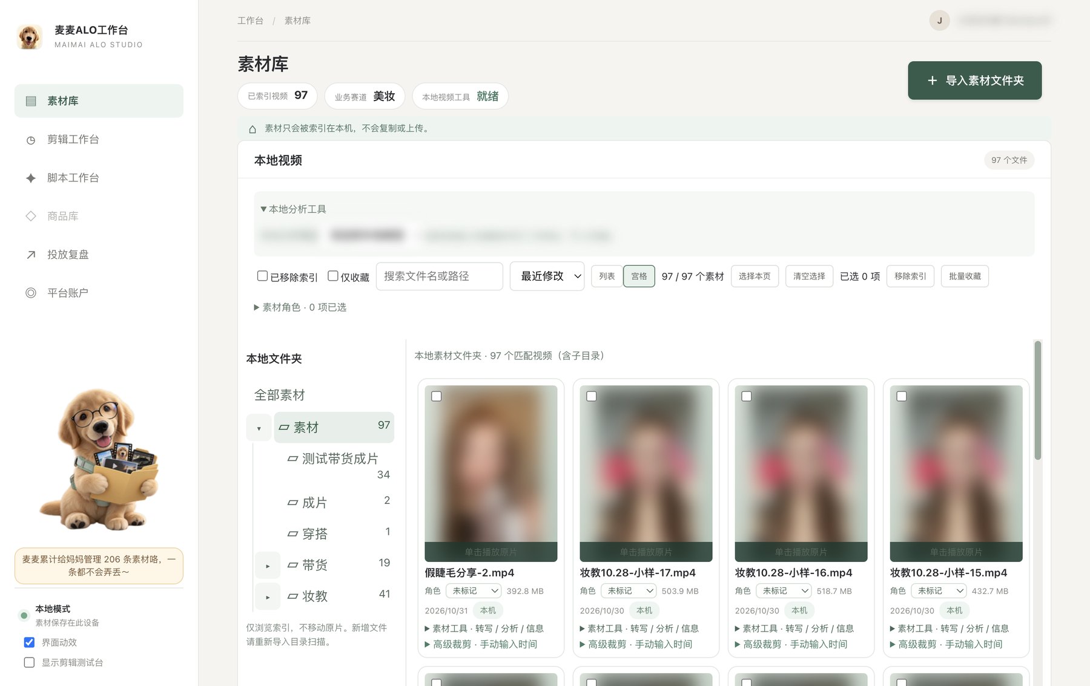Click the 平台账户 circle icon

(31, 293)
